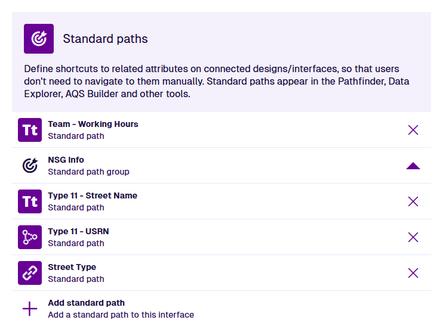This screenshot has height=326, width=443.
Task: Select the NSG Info group label
Action: pos(66,160)
